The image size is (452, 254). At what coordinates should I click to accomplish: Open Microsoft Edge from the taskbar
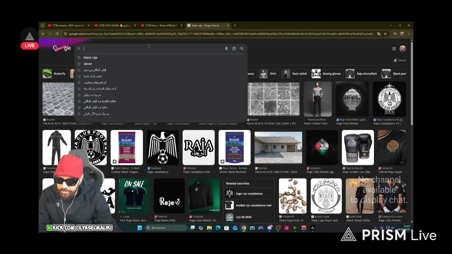pos(218,228)
